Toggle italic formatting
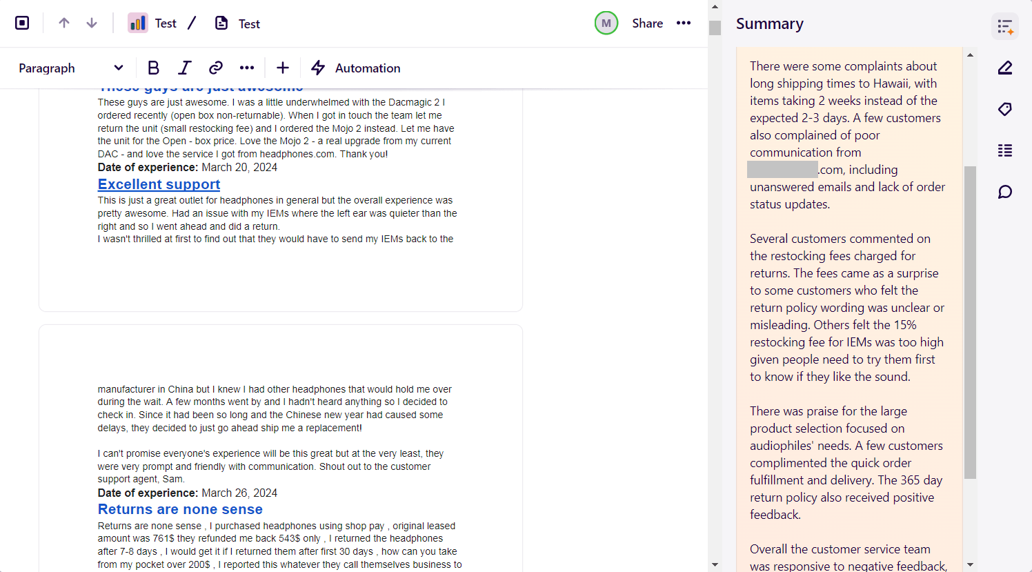Viewport: 1032px width, 572px height. [184, 68]
